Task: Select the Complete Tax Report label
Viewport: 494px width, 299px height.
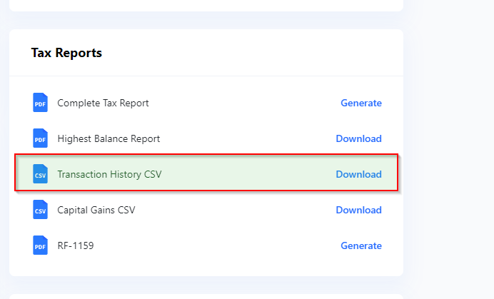Action: tap(103, 103)
